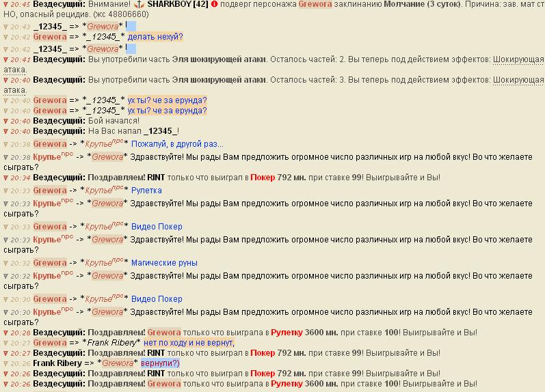Screen dimensions: 545x392
Task: Click the 20:28 timestamp
Action: [x=20, y=333]
